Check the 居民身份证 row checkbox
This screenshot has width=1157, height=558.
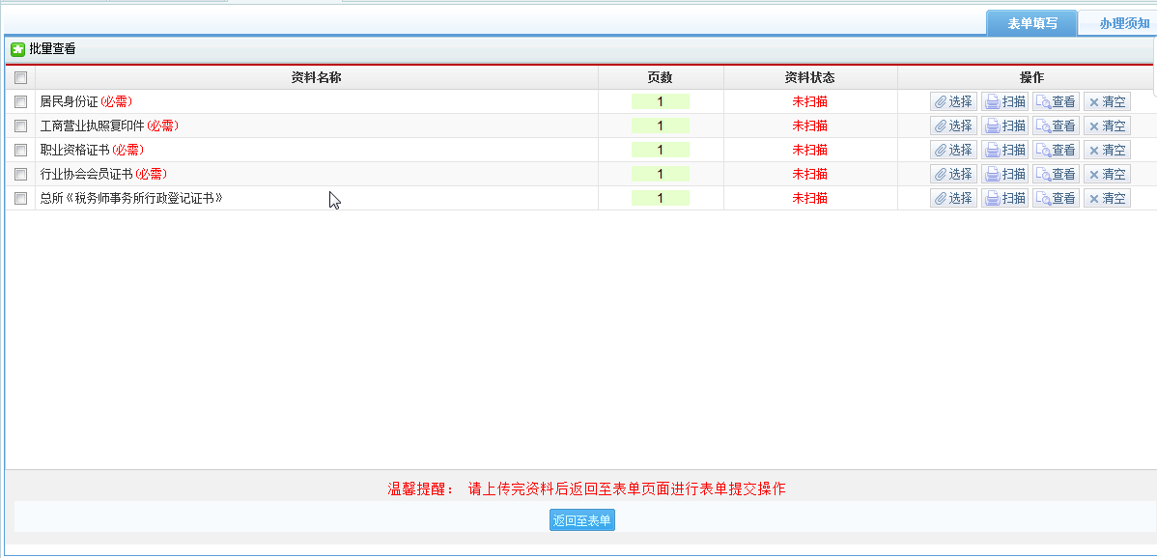click(20, 101)
